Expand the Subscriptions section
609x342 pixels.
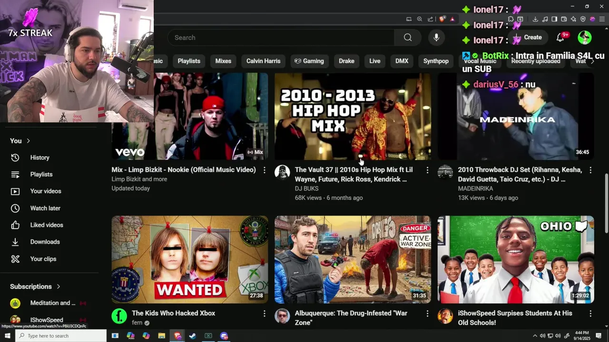(x=35, y=286)
